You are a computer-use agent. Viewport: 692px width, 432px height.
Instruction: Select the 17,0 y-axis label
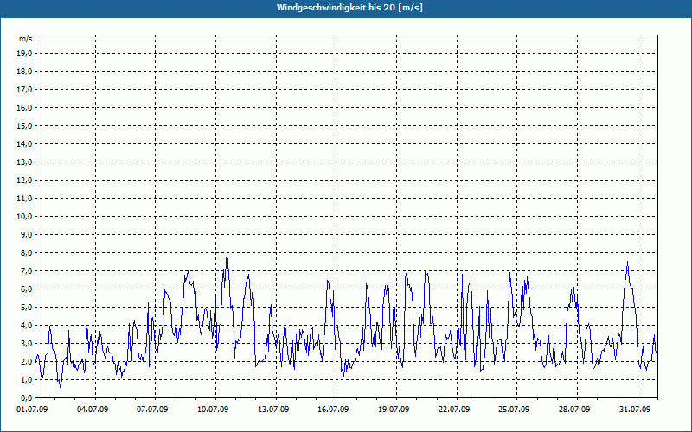click(24, 90)
